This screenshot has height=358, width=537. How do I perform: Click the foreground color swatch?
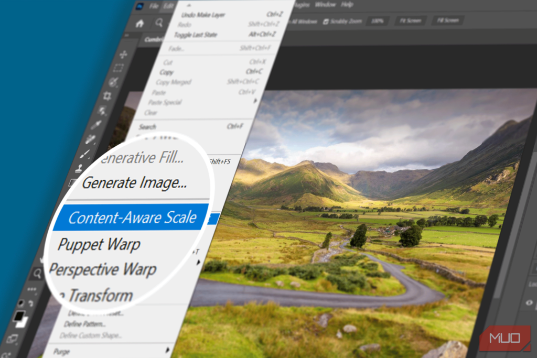(x=19, y=316)
